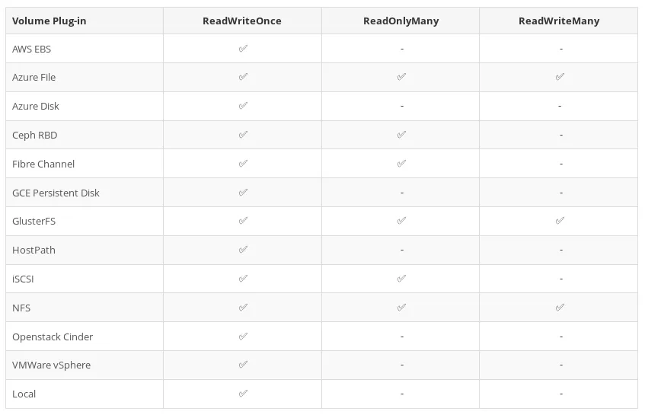
Task: Click Azure File ReadOnlyMany checkmark icon
Action: coord(401,77)
